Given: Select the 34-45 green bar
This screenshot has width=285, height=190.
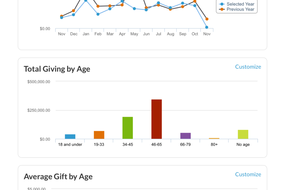Looking at the screenshot, I should point(127,128).
